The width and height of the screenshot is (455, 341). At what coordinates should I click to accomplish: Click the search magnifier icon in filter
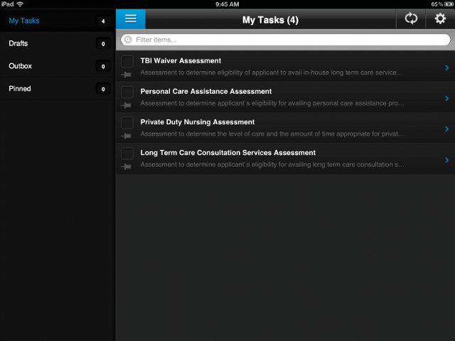point(129,40)
